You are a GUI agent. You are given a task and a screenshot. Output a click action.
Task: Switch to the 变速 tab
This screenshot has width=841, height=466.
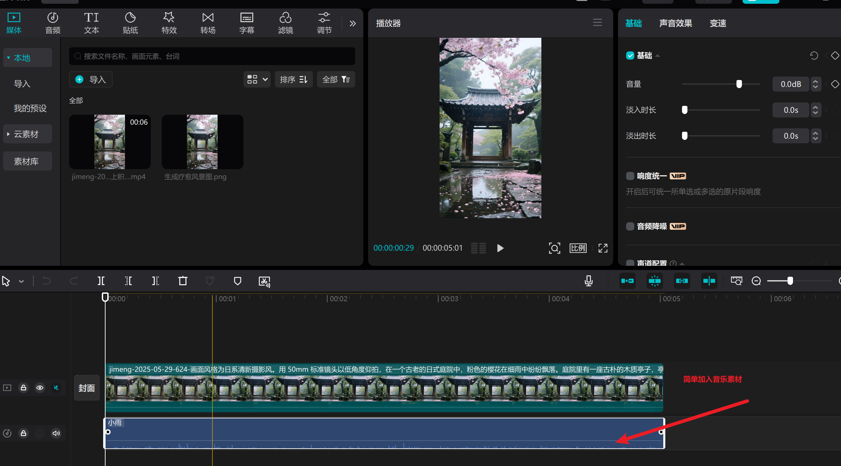718,23
